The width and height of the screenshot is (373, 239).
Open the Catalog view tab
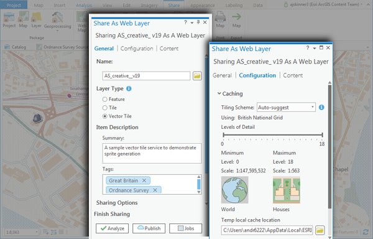[16, 47]
